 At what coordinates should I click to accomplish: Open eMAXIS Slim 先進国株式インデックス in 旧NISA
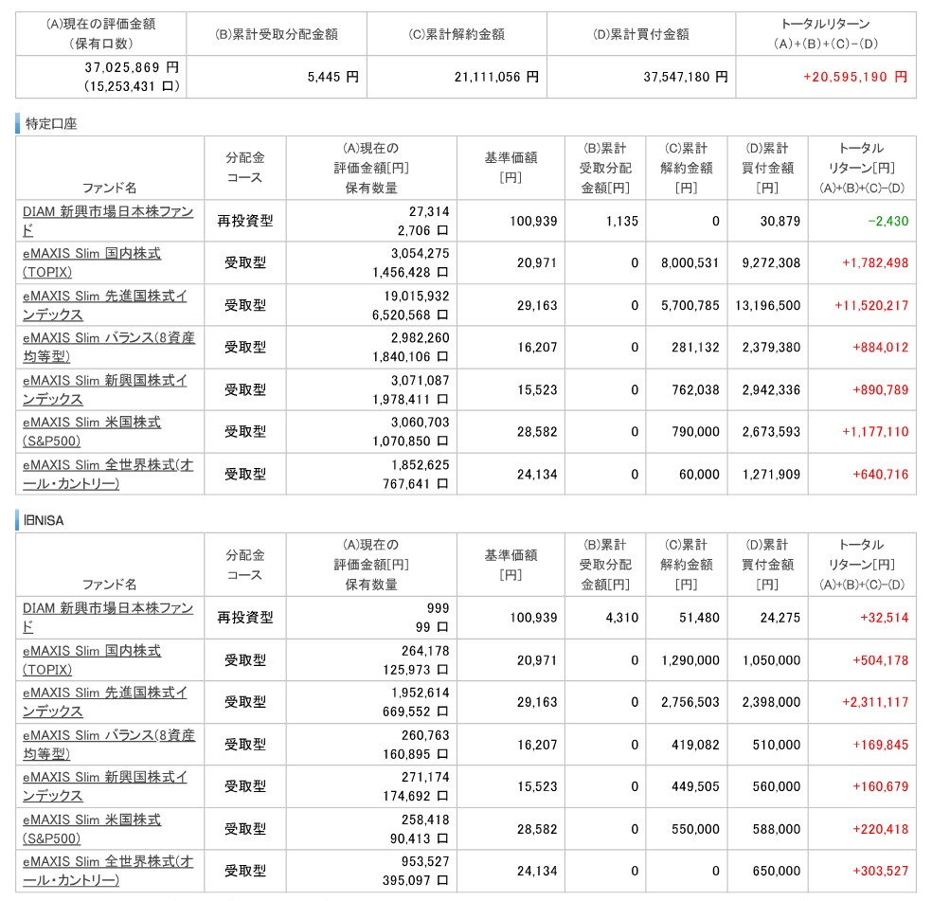104,702
